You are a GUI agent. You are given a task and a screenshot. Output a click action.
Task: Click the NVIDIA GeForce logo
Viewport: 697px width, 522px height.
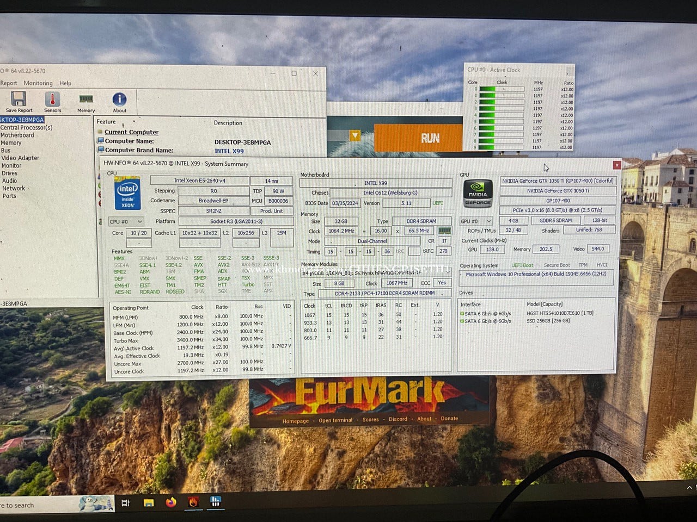(x=478, y=193)
